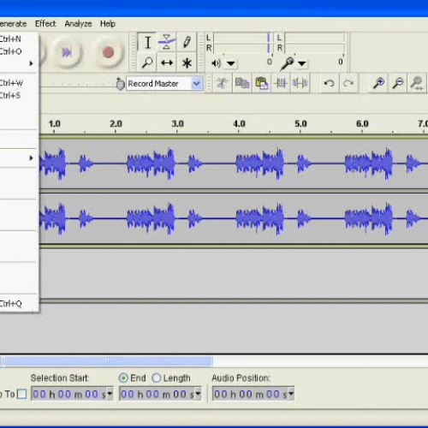The image size is (428, 428).
Task: Click the Selection Start time field
Action: pyautogui.click(x=69, y=394)
